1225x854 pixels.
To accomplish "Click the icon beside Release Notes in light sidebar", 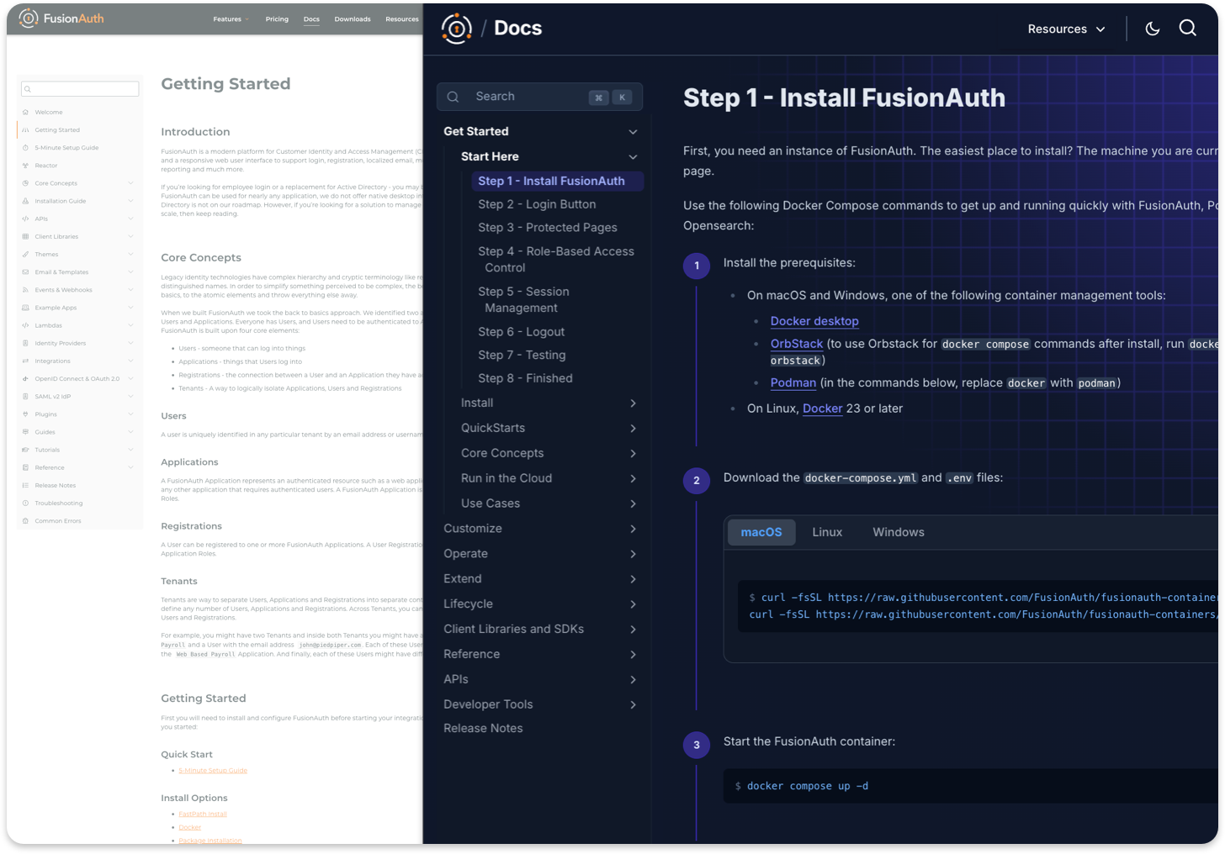I will 26,486.
